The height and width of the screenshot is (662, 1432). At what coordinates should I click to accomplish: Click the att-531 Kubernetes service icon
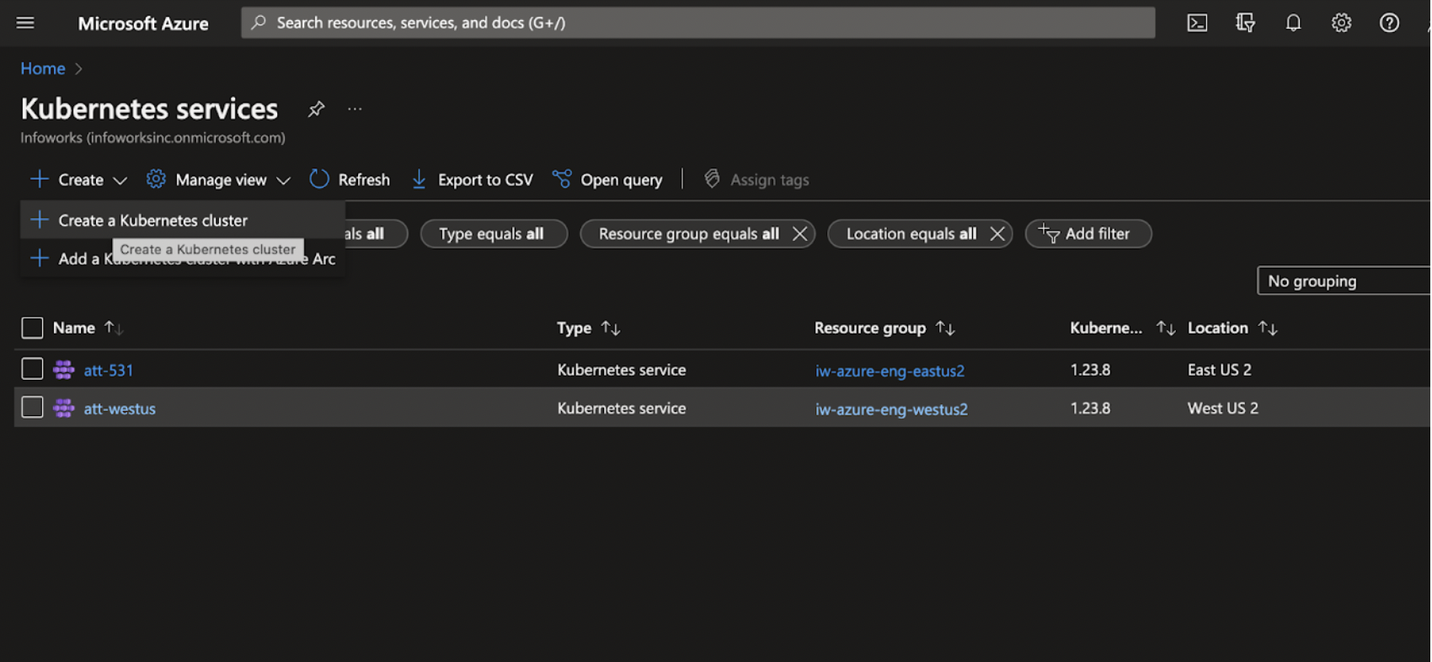coord(63,370)
